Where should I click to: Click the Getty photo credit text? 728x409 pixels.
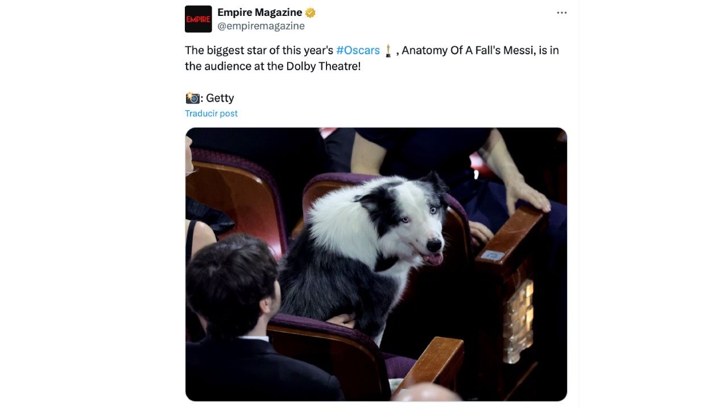(x=220, y=98)
